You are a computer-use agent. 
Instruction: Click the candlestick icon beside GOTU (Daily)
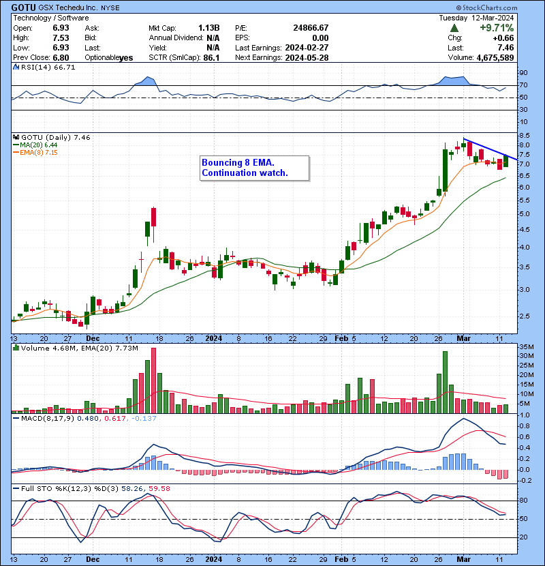(x=16, y=137)
